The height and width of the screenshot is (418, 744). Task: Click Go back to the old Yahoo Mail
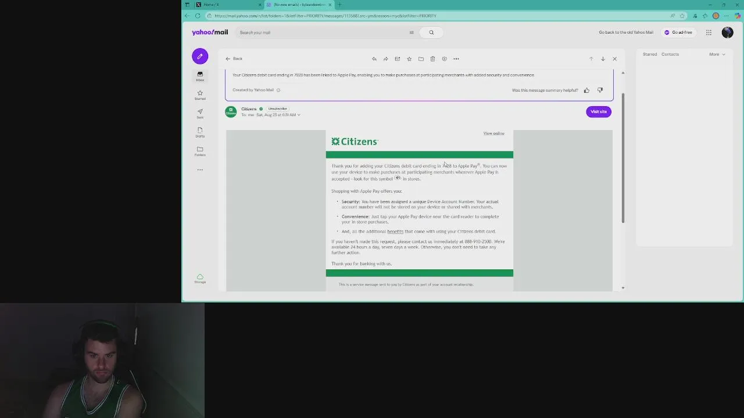[x=626, y=33]
